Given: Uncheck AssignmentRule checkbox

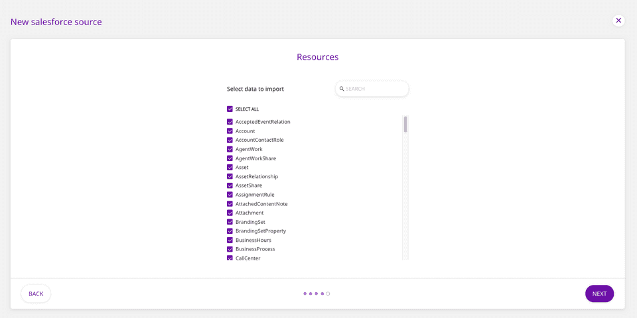Looking at the screenshot, I should [230, 195].
